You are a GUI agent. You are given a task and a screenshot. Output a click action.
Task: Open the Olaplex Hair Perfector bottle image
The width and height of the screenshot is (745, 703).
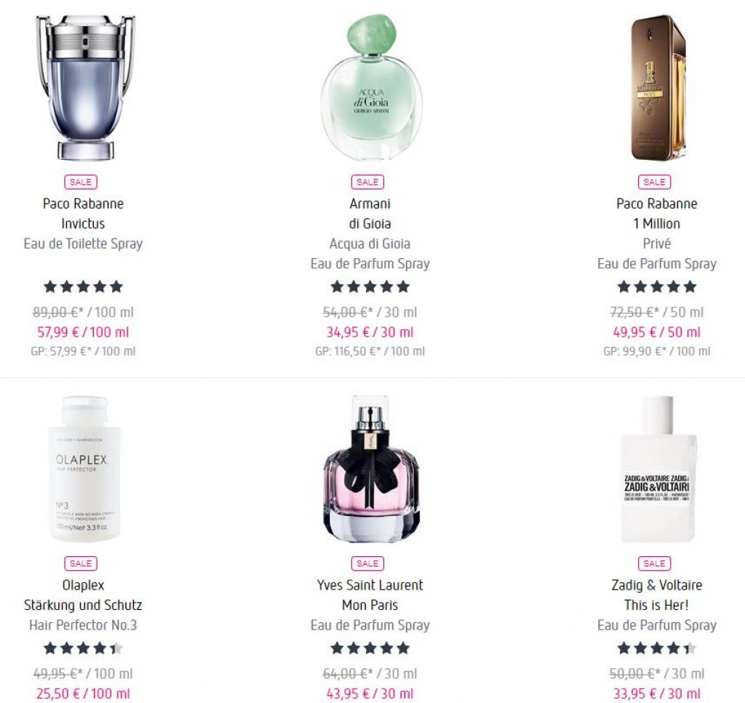(x=84, y=470)
